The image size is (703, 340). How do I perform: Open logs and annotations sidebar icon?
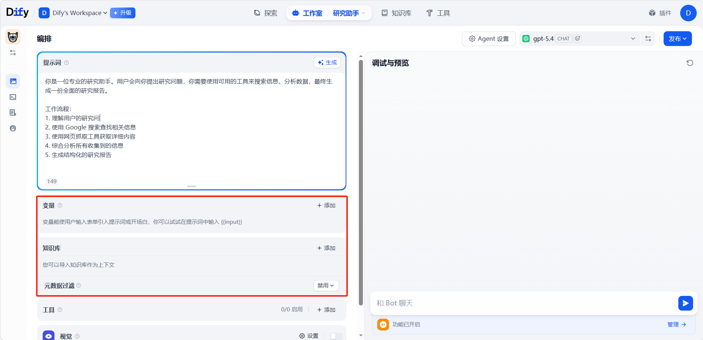[x=13, y=112]
